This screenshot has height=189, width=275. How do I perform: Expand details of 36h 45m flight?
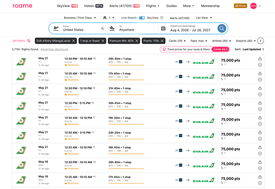(260, 109)
